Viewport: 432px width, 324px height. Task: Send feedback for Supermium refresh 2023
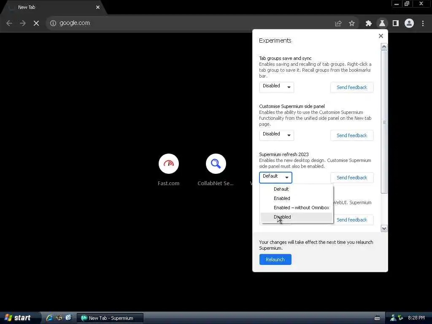(352, 178)
